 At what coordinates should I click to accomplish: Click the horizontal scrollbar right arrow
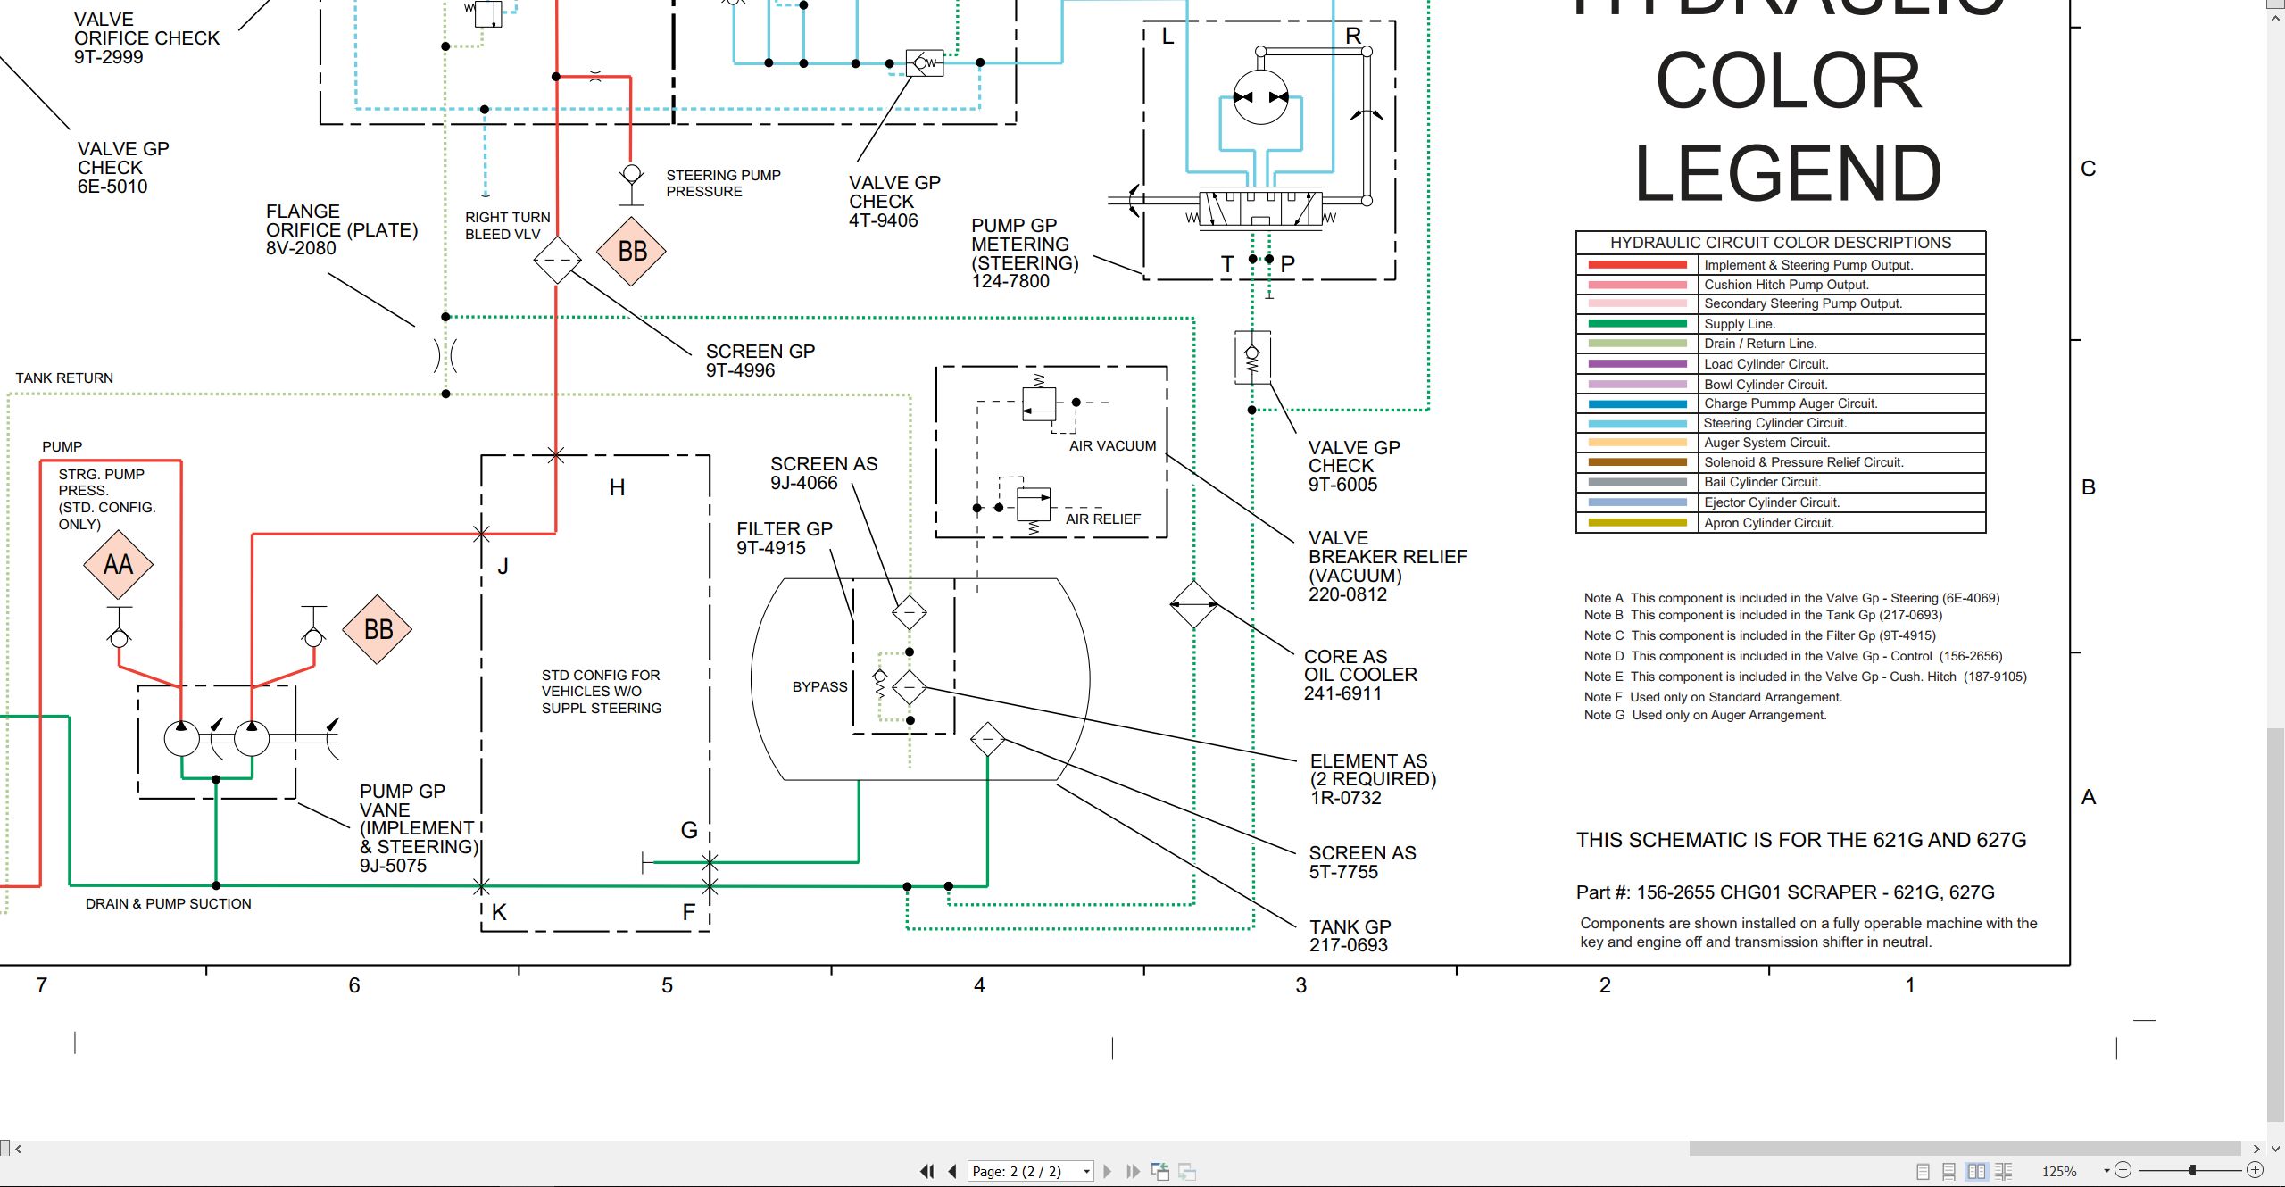pos(2256,1149)
